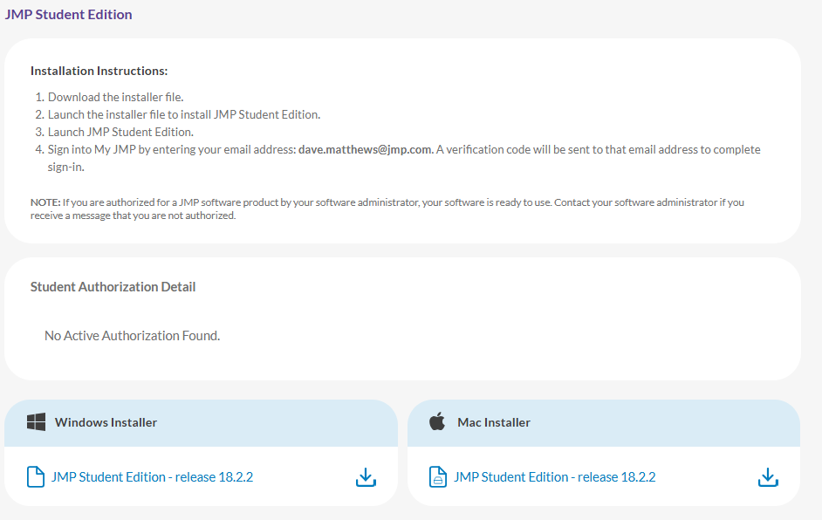
Task: Click step 1 Download the installer file
Action: 116,97
